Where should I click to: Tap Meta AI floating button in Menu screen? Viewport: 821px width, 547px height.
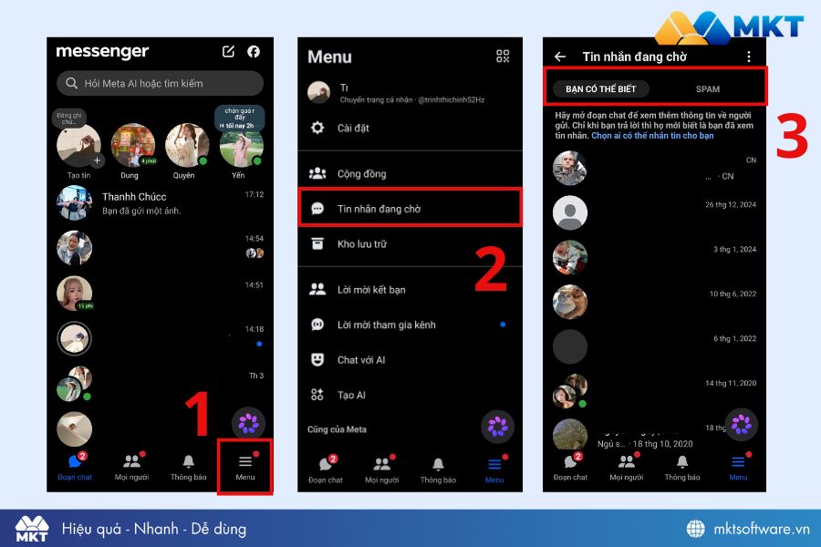coord(497,427)
